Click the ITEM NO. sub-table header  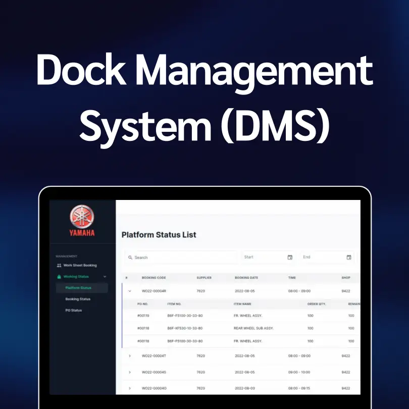(174, 304)
